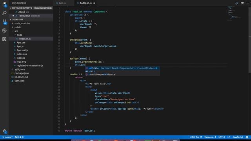251x141 pixels.
Task: Select the TodoList.js editor tab
Action: [x=86, y=3]
